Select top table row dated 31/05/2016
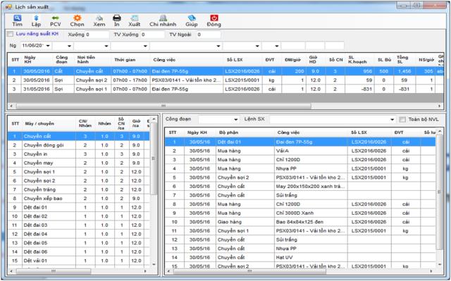The height and width of the screenshot is (281, 451). [225, 89]
